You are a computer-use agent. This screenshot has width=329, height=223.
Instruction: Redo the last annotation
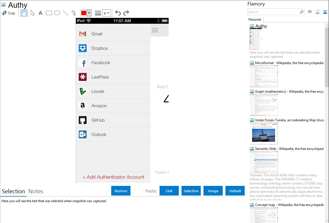click(126, 13)
